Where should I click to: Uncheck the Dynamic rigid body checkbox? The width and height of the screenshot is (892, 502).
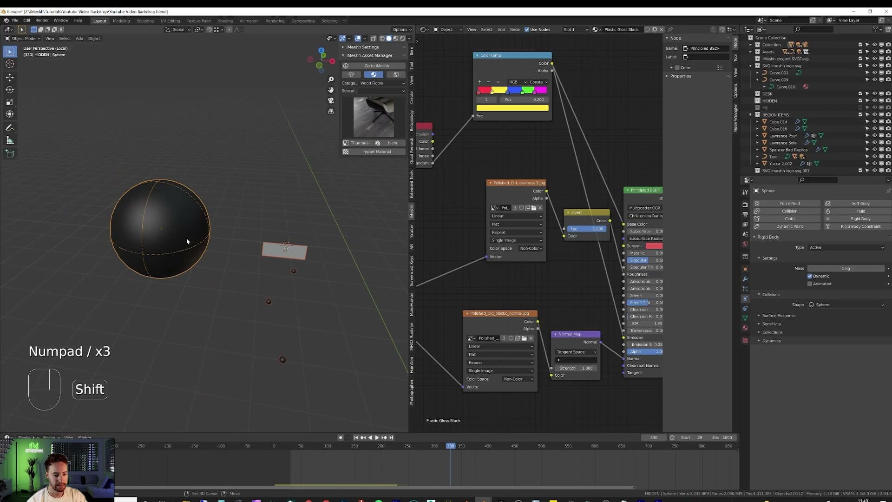[x=810, y=276]
